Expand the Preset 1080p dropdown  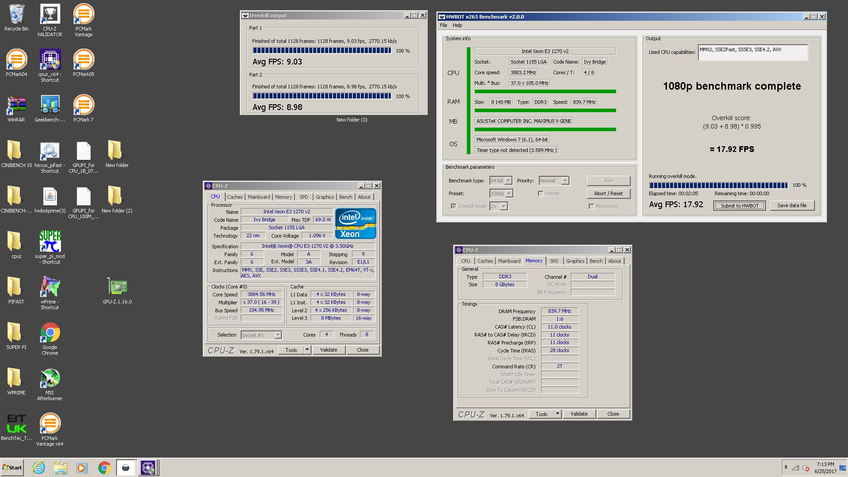(x=509, y=193)
